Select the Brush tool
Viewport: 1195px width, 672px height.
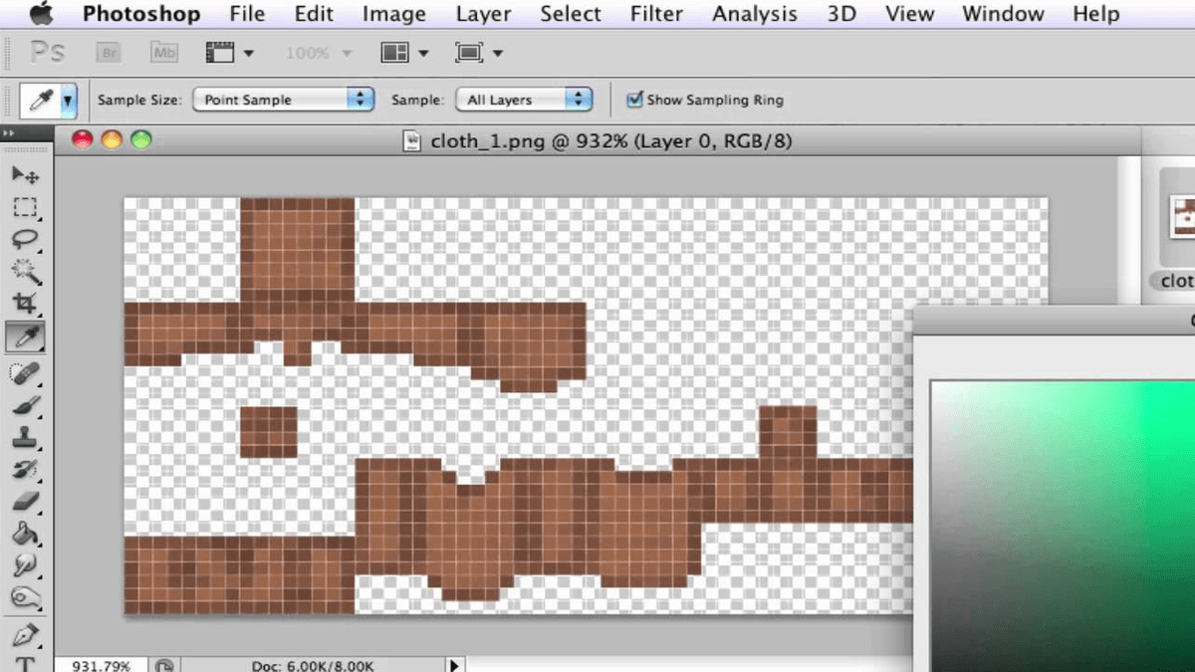click(25, 404)
